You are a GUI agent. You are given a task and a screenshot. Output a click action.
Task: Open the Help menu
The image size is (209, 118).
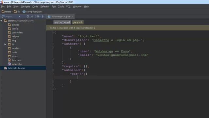[86, 7]
